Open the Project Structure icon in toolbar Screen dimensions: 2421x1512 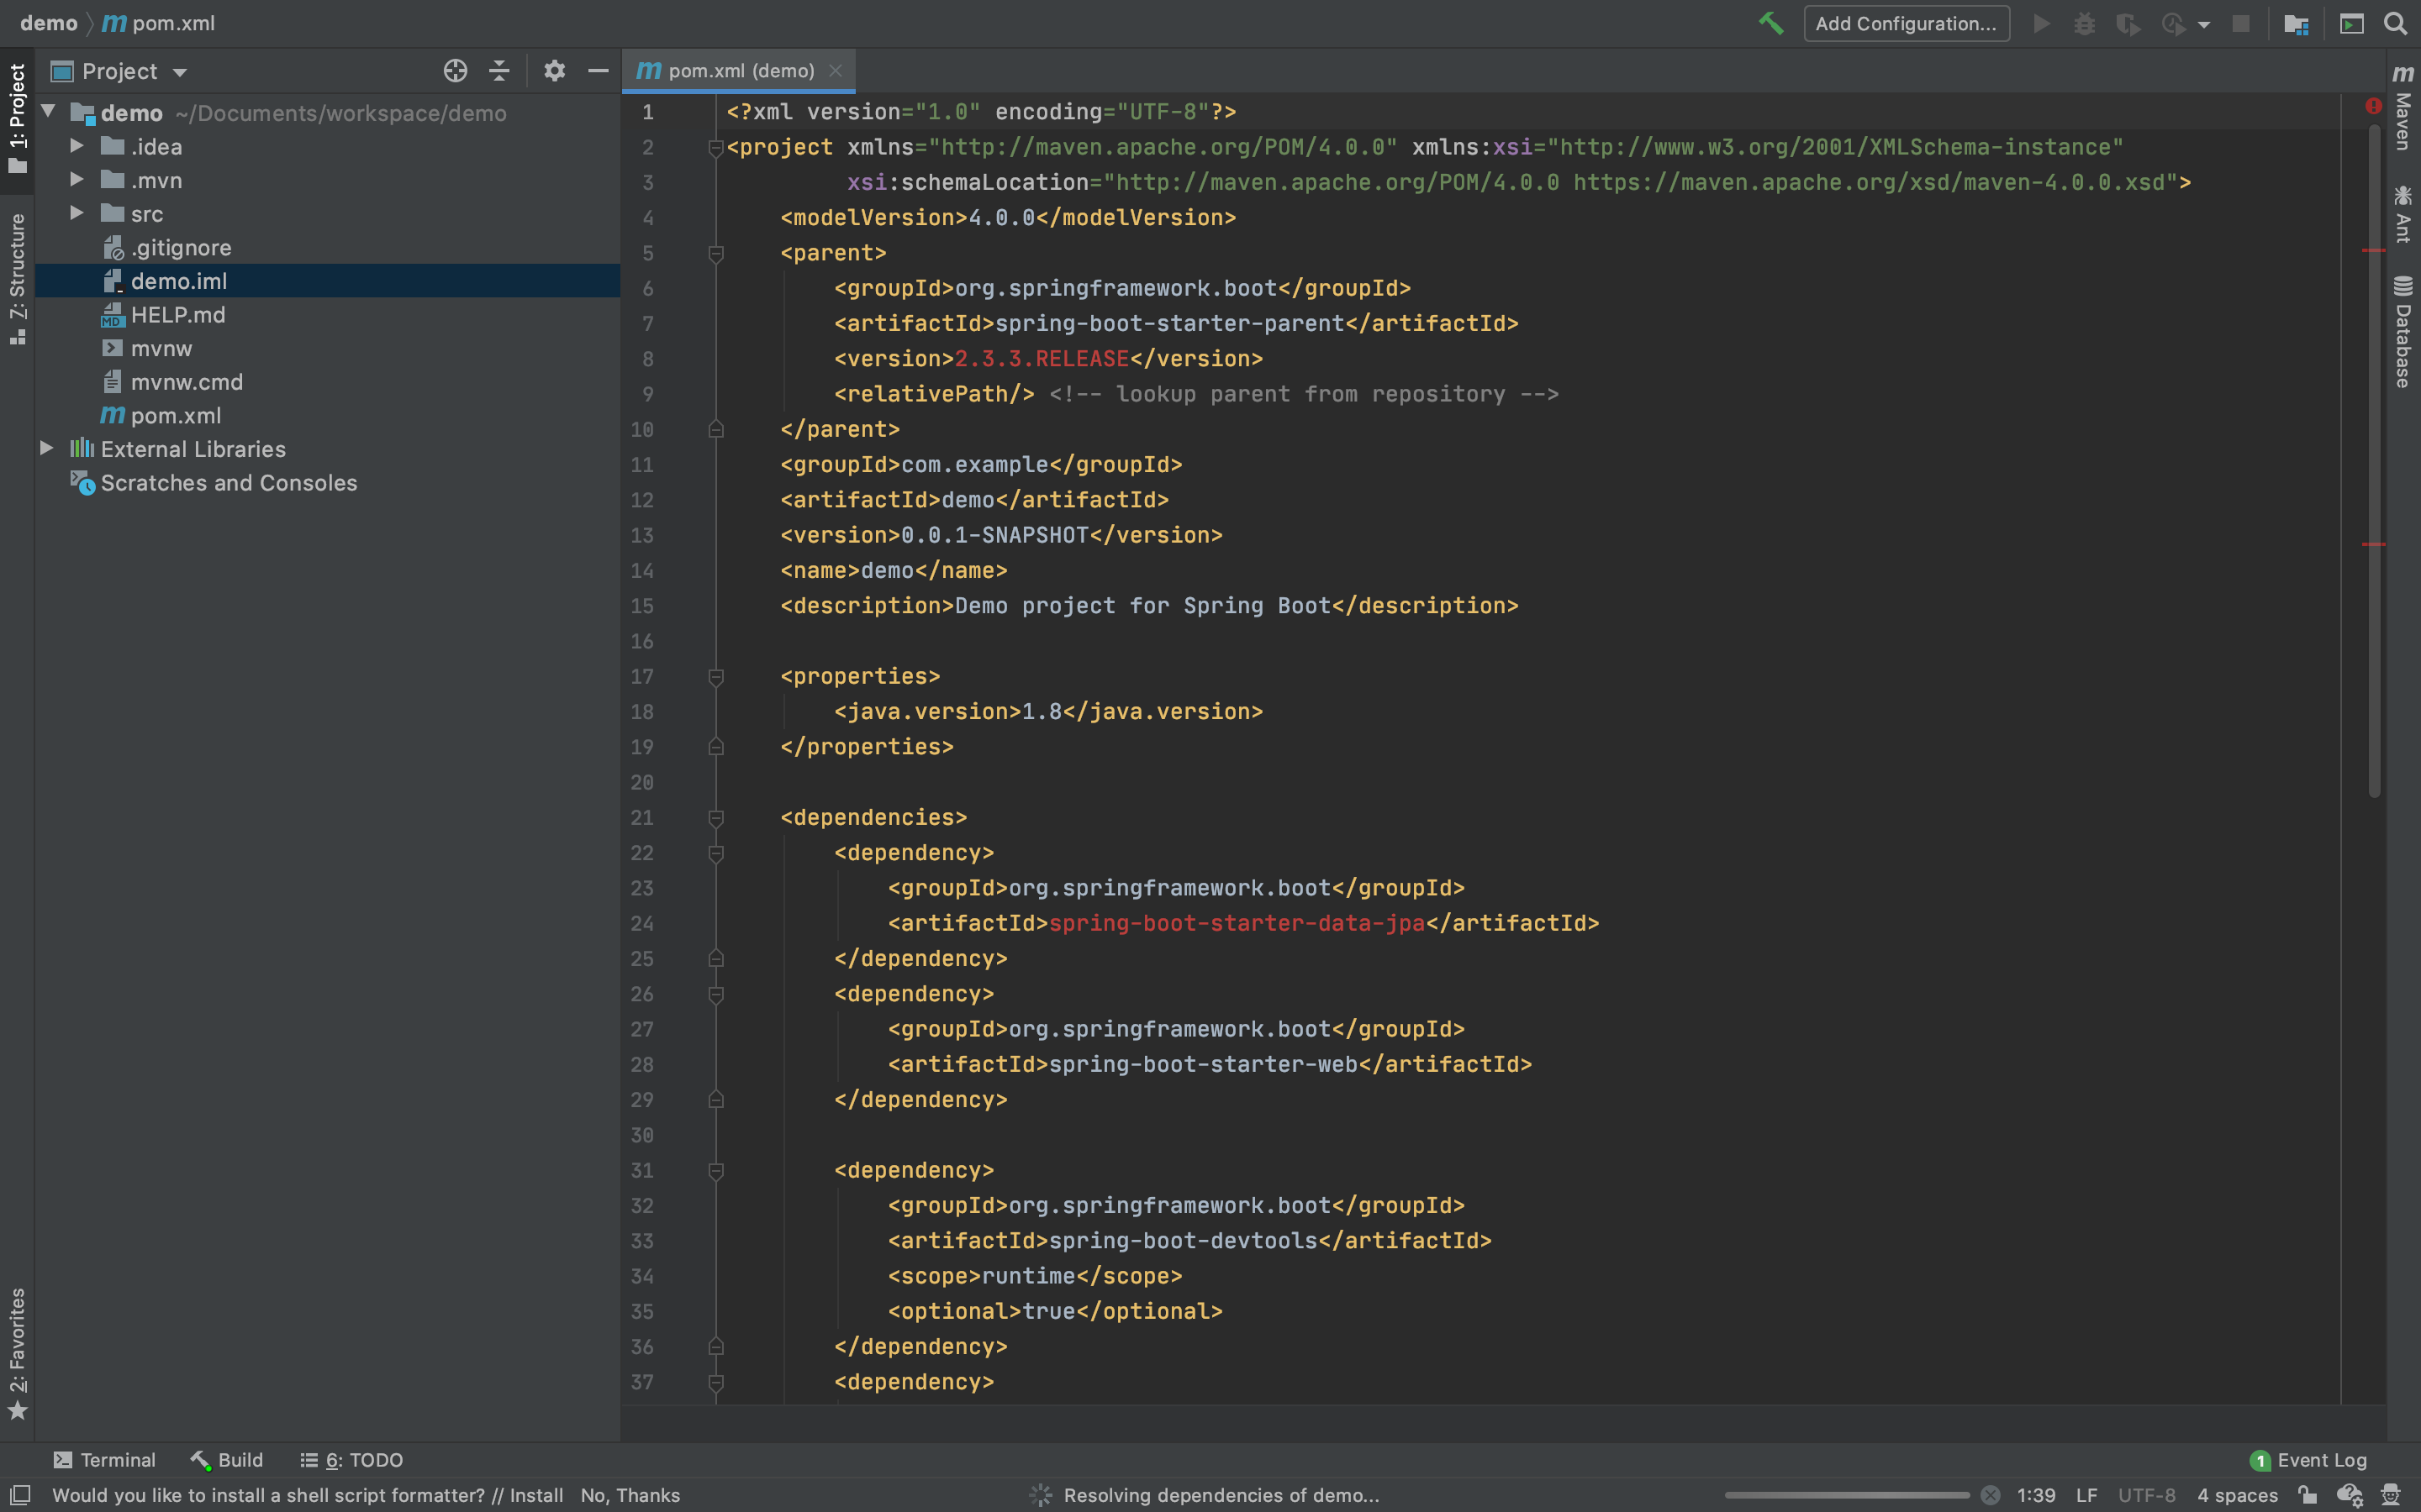[x=2296, y=24]
